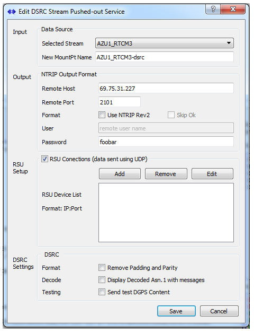This screenshot has height=334, width=254.
Task: Close the dialog with the X button
Action: (233, 9)
